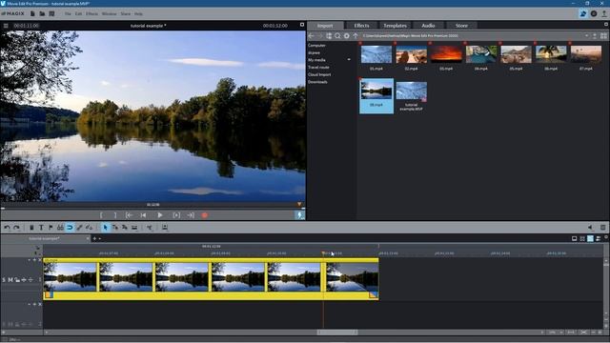Switch to the Templates tab
Screen dimensions: 610x343
pos(395,26)
